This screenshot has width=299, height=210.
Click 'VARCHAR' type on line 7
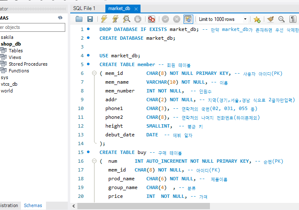click(x=156, y=82)
